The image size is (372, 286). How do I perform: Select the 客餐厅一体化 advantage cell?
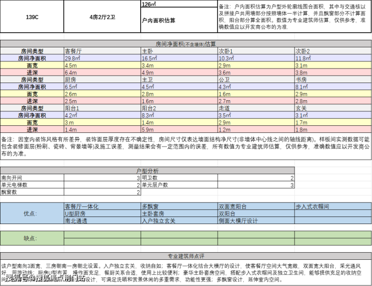(x=103, y=206)
